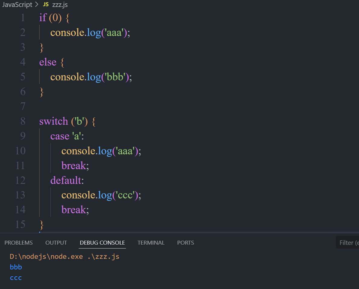Click the bbb output line in debug console
This screenshot has width=359, height=289.
point(16,267)
